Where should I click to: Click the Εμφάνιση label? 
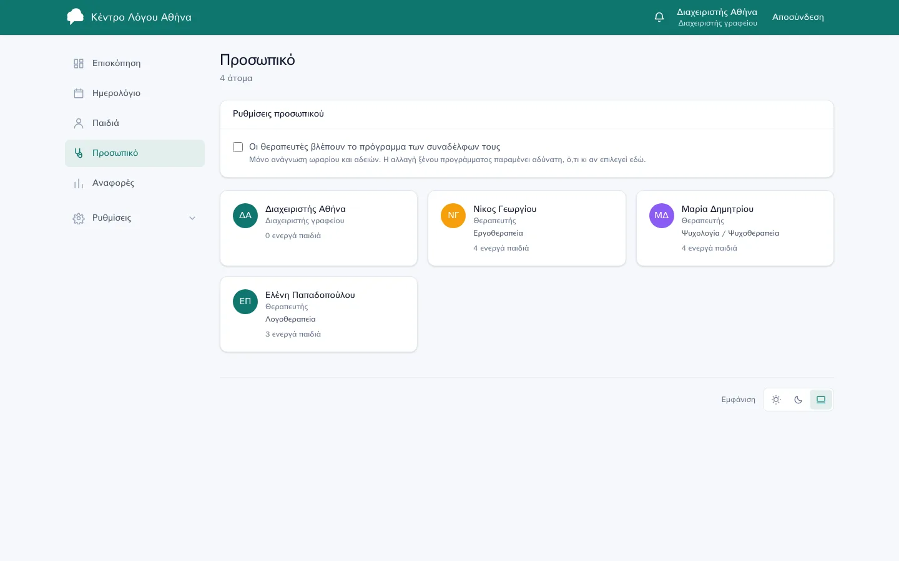[739, 400]
